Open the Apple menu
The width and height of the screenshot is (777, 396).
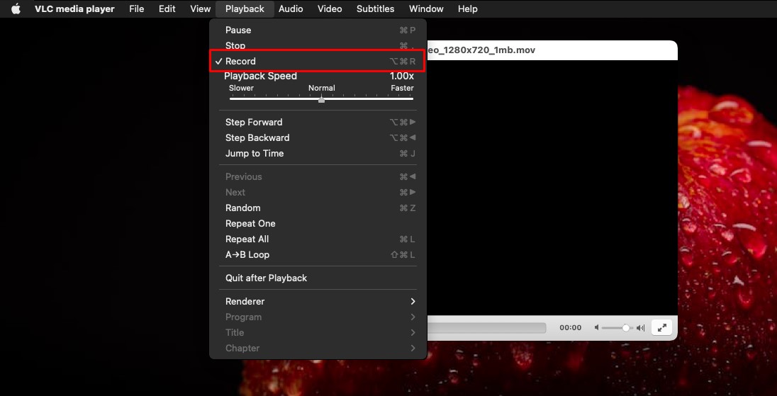(x=16, y=9)
